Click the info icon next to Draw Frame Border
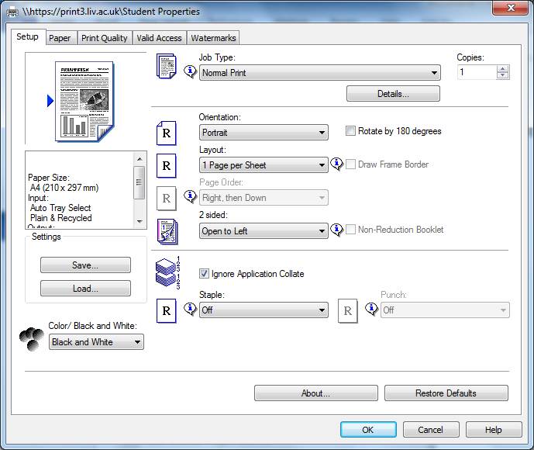 336,164
